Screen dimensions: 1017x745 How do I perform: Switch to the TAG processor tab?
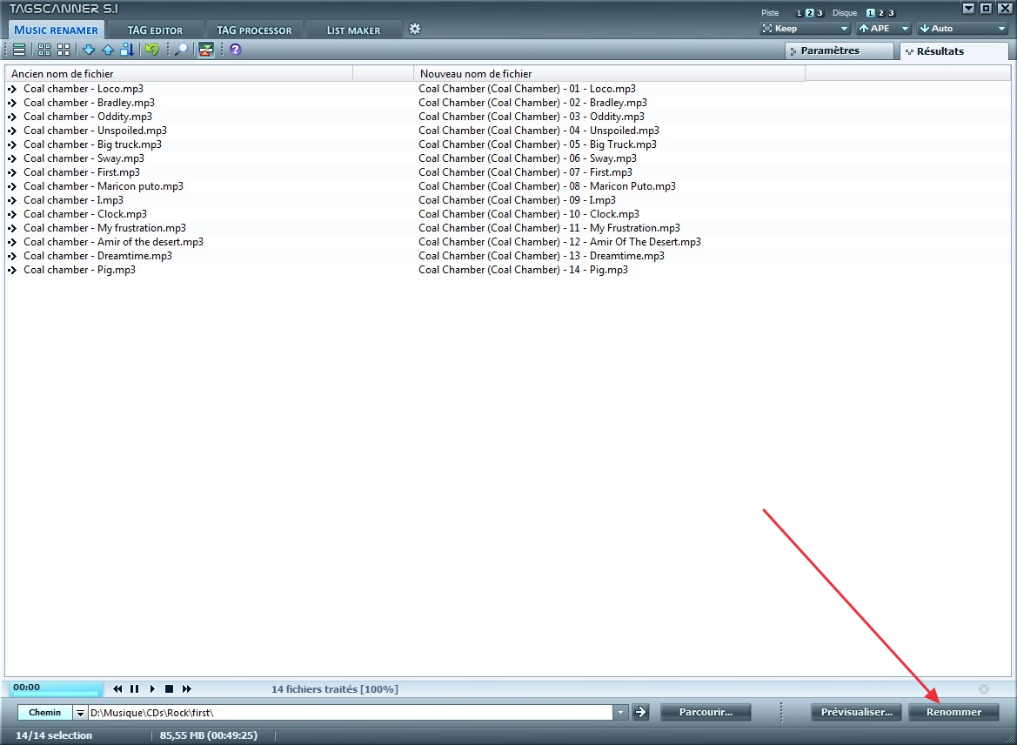[254, 30]
